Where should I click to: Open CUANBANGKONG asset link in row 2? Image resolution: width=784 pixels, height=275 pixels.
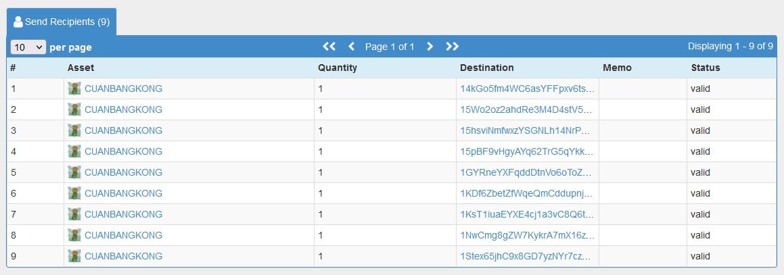(124, 109)
